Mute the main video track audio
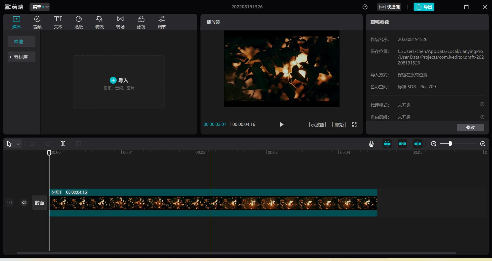The image size is (492, 261). 24,203
